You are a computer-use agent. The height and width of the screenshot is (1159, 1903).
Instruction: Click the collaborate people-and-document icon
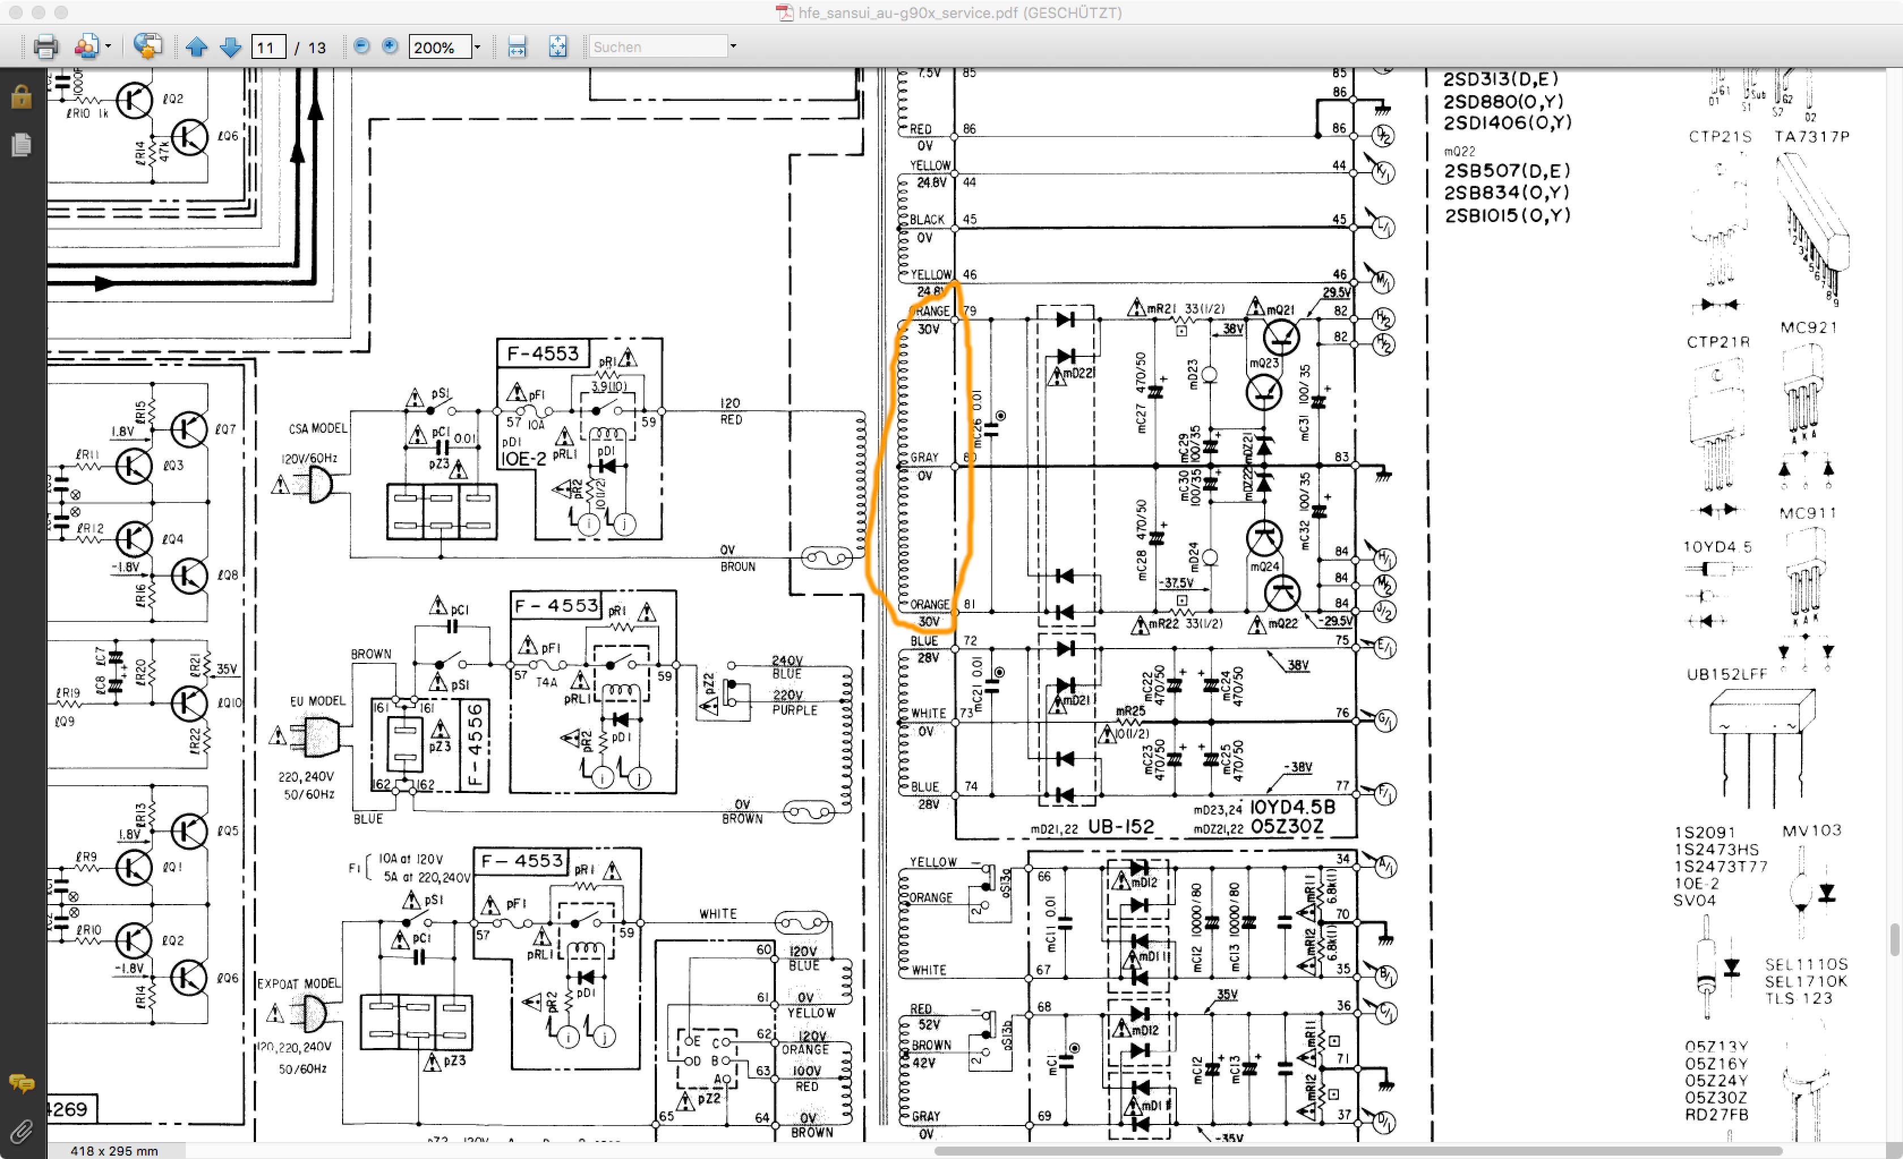(x=87, y=47)
